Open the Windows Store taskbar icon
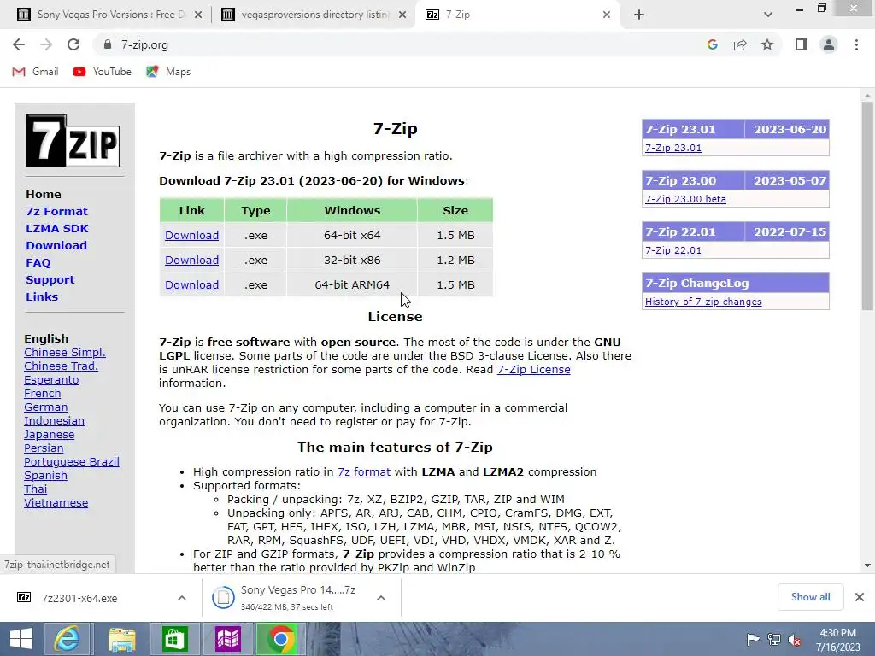 174,639
